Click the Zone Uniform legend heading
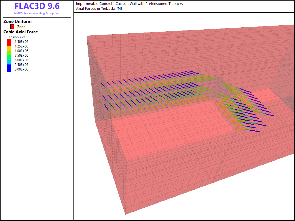This screenshot has width=295, height=221. coord(18,22)
